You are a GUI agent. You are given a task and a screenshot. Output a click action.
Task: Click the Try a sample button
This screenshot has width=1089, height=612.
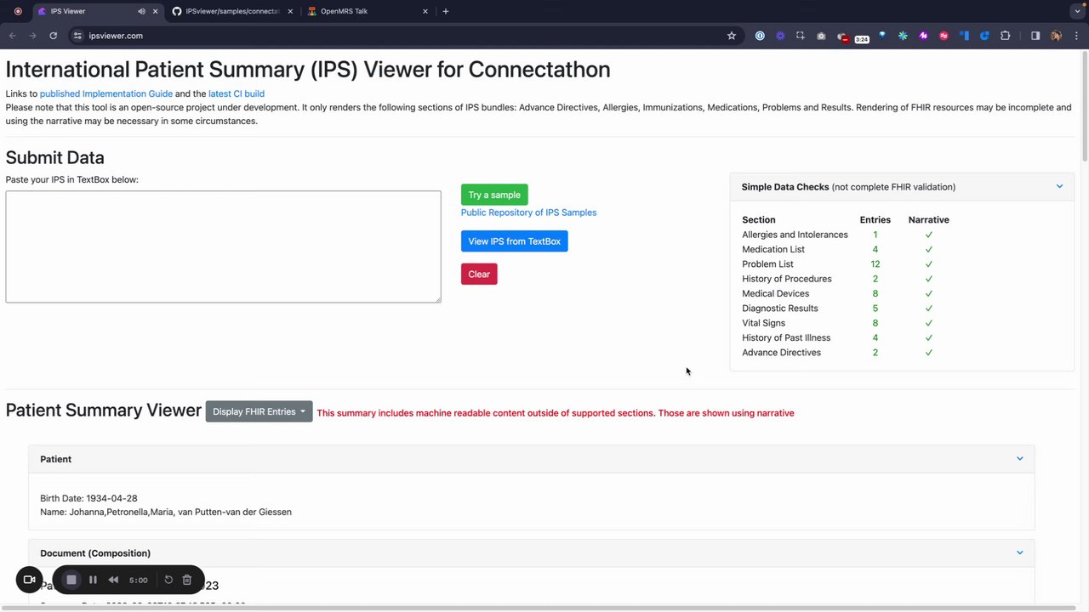494,195
